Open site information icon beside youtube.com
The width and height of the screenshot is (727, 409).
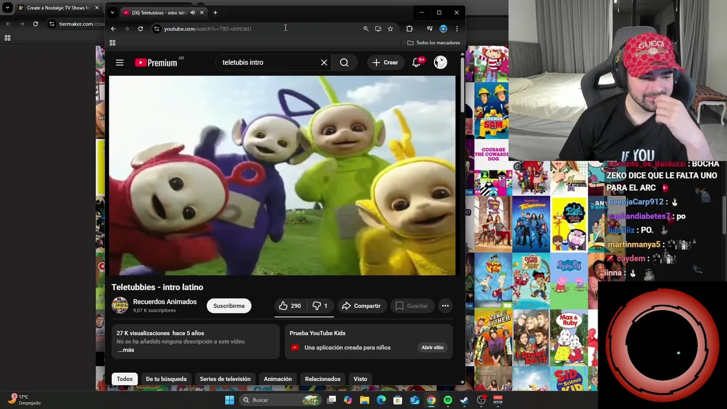157,28
